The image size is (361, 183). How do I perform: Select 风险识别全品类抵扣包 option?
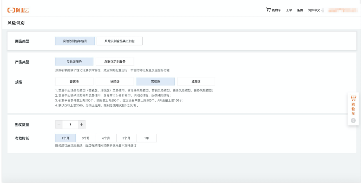tap(119, 41)
